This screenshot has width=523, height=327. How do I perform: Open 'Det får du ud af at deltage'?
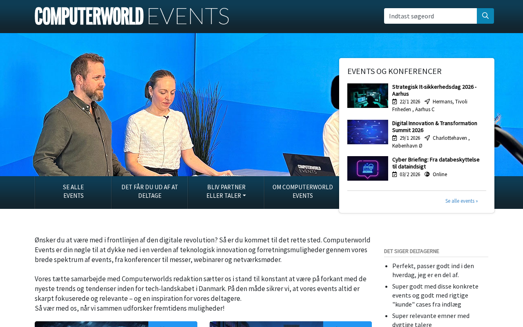point(150,191)
